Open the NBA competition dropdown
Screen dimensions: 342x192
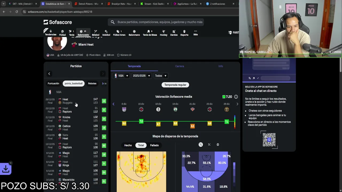pyautogui.click(x=121, y=76)
